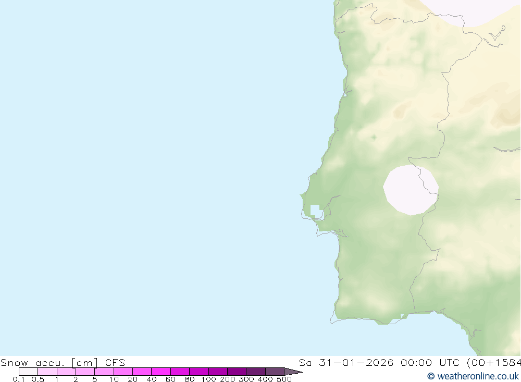Click the 100–200 cm legend swatch
The height and width of the screenshot is (382, 521).
click(218, 372)
